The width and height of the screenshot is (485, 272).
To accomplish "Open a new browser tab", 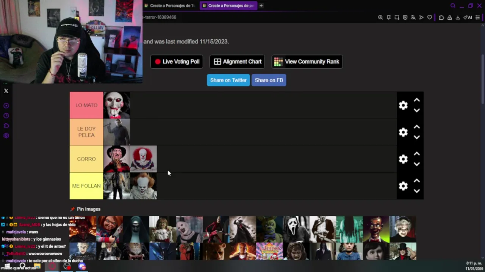I will pos(261,6).
